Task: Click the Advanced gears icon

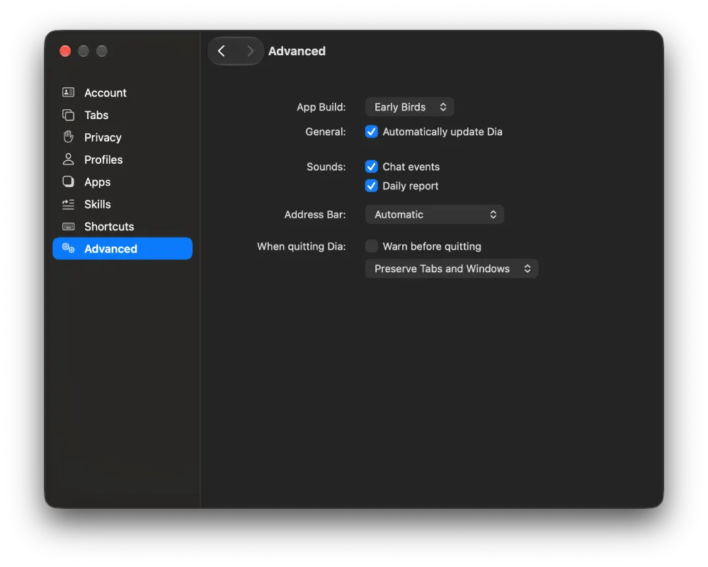Action: [x=68, y=248]
